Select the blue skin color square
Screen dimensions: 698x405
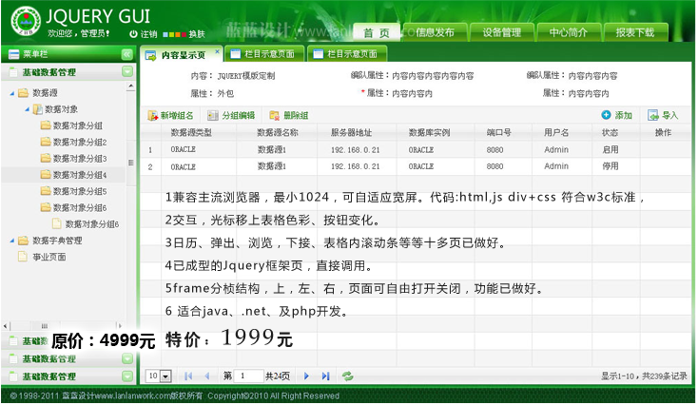(x=165, y=34)
